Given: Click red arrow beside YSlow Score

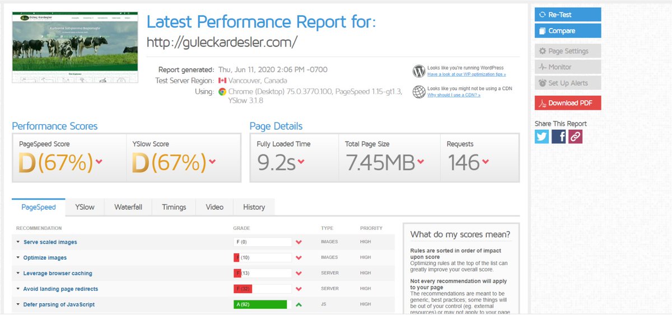Looking at the screenshot, I should pyautogui.click(x=212, y=162).
